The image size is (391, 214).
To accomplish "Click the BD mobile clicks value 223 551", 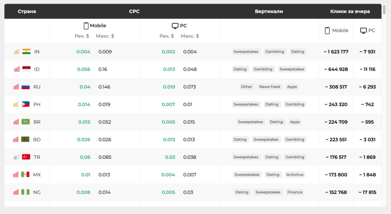I will click(336, 140).
